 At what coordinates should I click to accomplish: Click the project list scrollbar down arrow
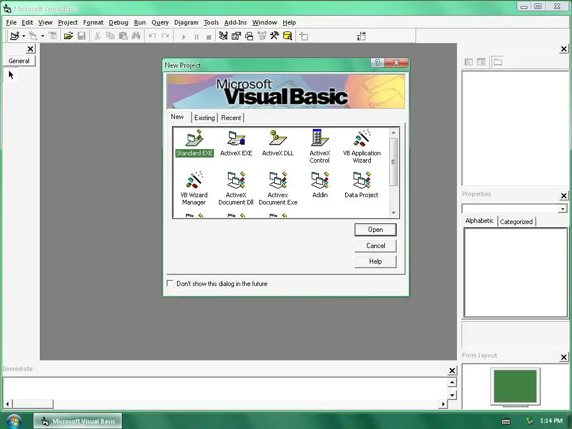click(x=393, y=213)
